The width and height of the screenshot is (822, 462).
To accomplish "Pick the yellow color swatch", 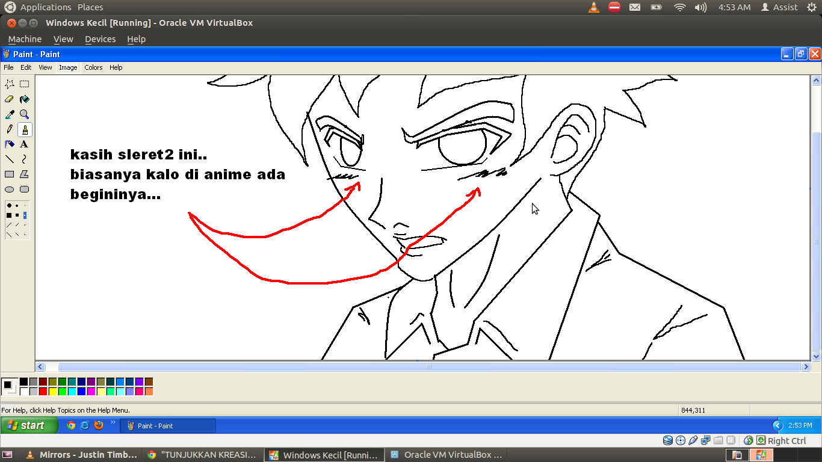I will (x=52, y=392).
